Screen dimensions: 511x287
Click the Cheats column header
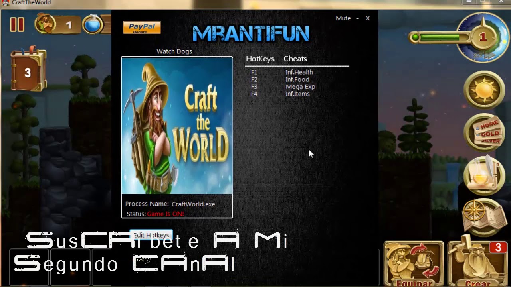295,59
